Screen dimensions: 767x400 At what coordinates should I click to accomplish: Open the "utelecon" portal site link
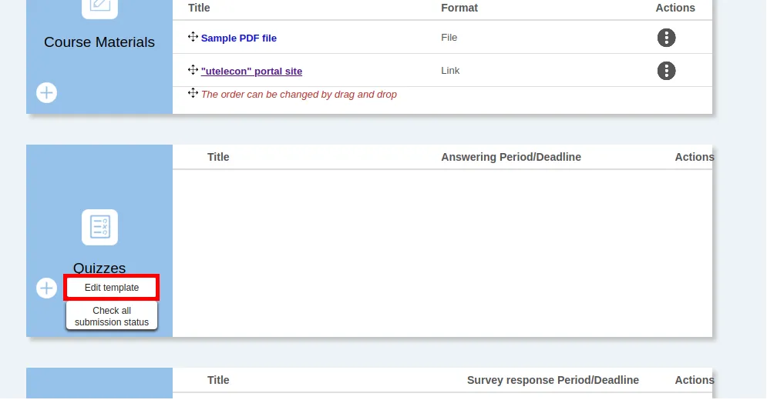[251, 72]
